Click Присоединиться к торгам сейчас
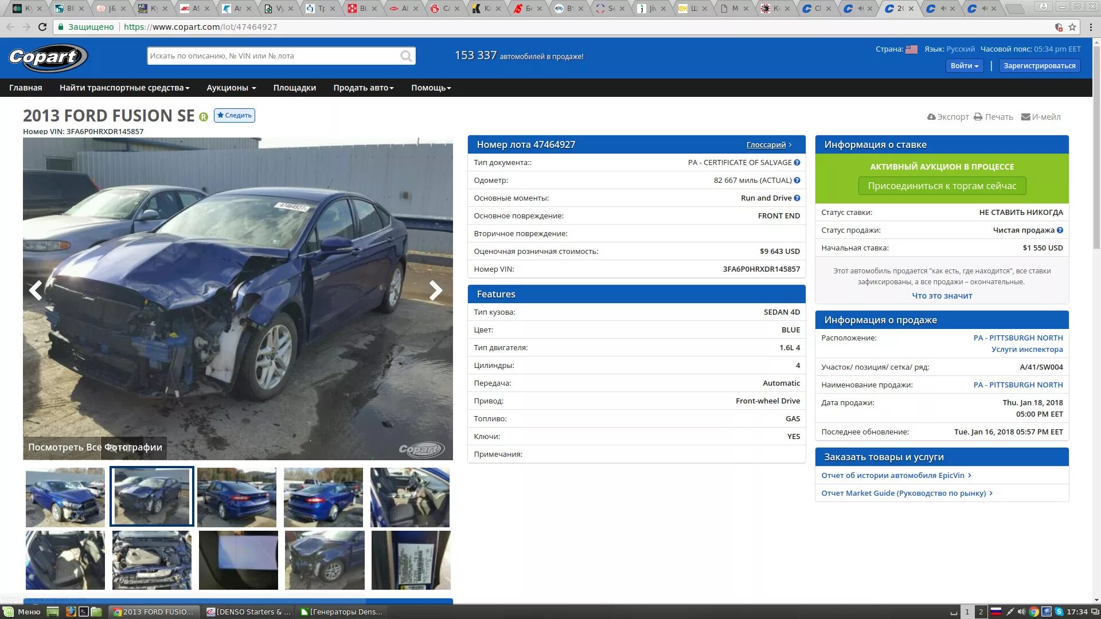 pyautogui.click(x=942, y=186)
